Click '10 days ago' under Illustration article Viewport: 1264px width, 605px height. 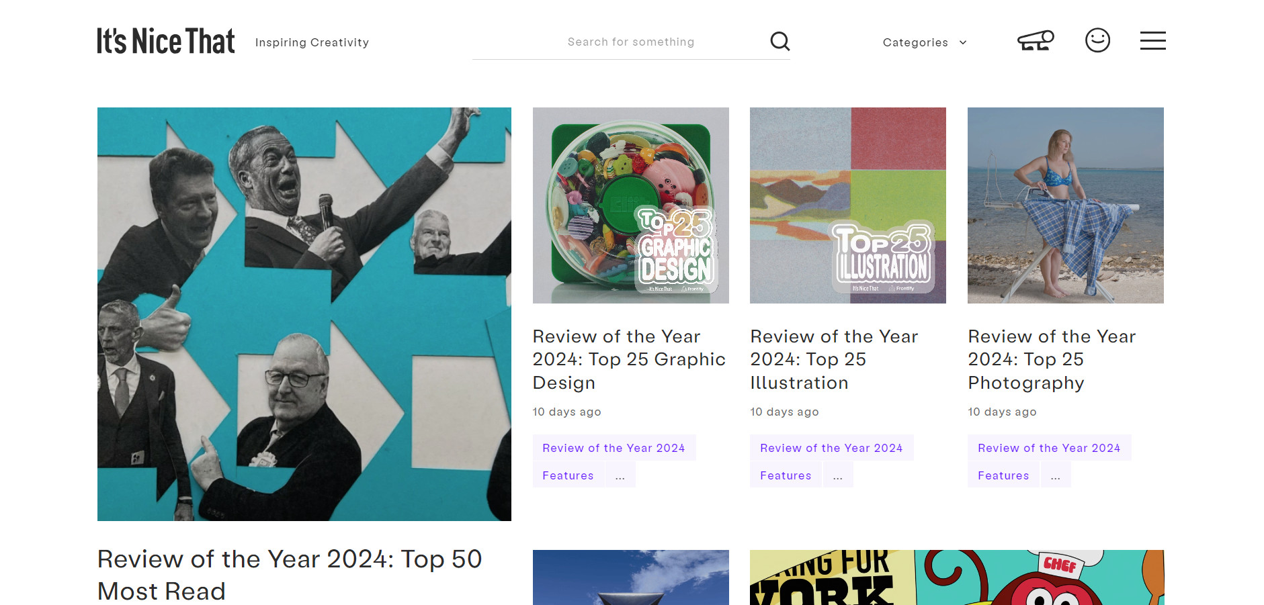[x=784, y=412]
